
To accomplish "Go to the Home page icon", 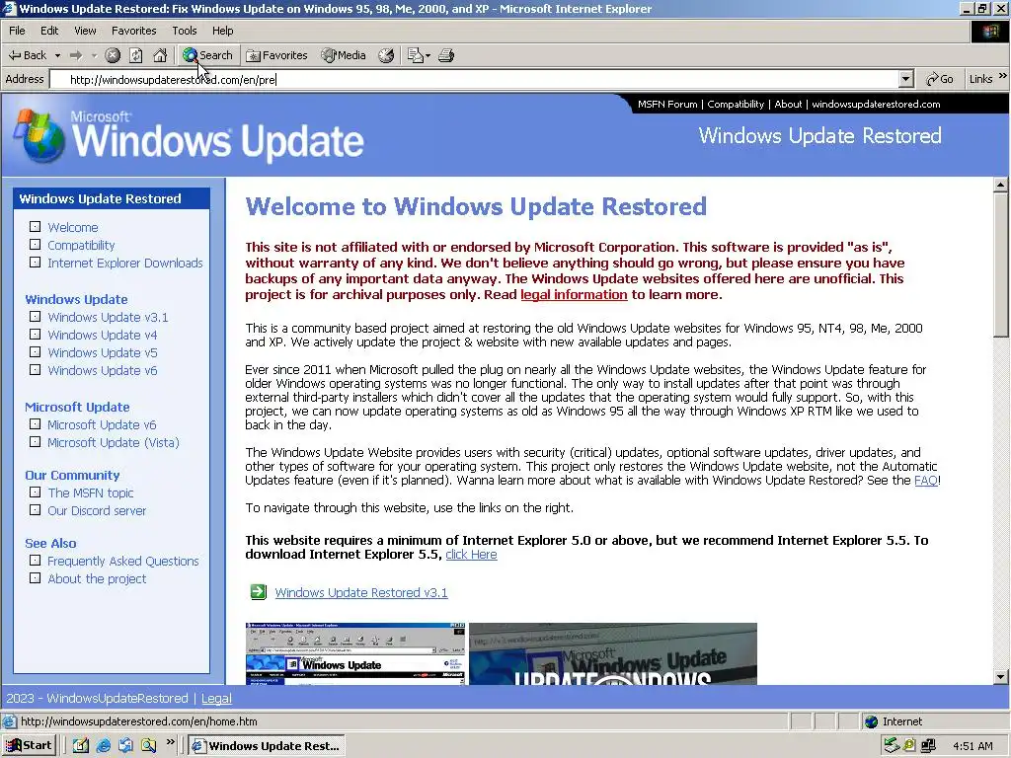I will 160,55.
